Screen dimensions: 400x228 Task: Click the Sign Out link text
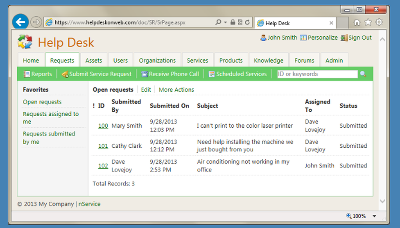click(360, 38)
